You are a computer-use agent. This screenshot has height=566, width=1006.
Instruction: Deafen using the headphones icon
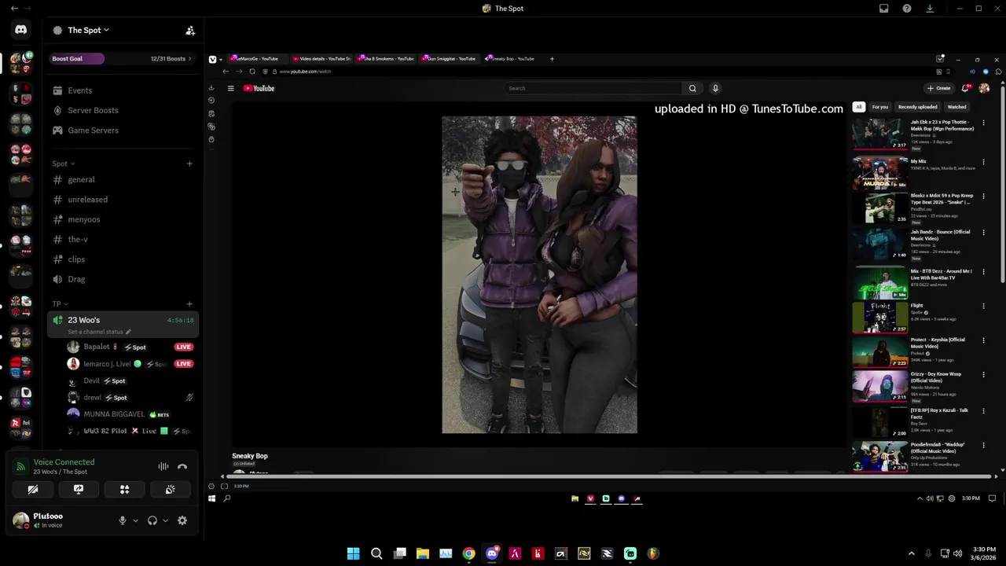coord(152,520)
